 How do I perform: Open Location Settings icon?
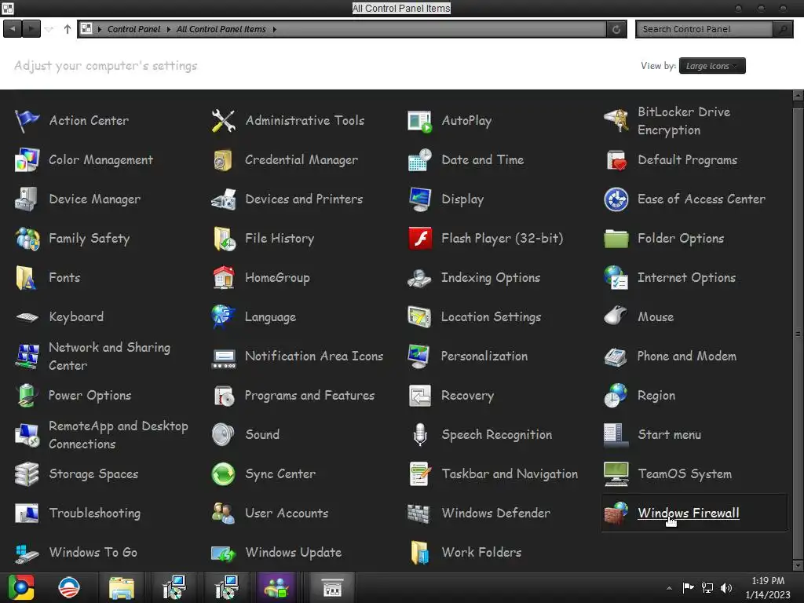[x=419, y=317]
